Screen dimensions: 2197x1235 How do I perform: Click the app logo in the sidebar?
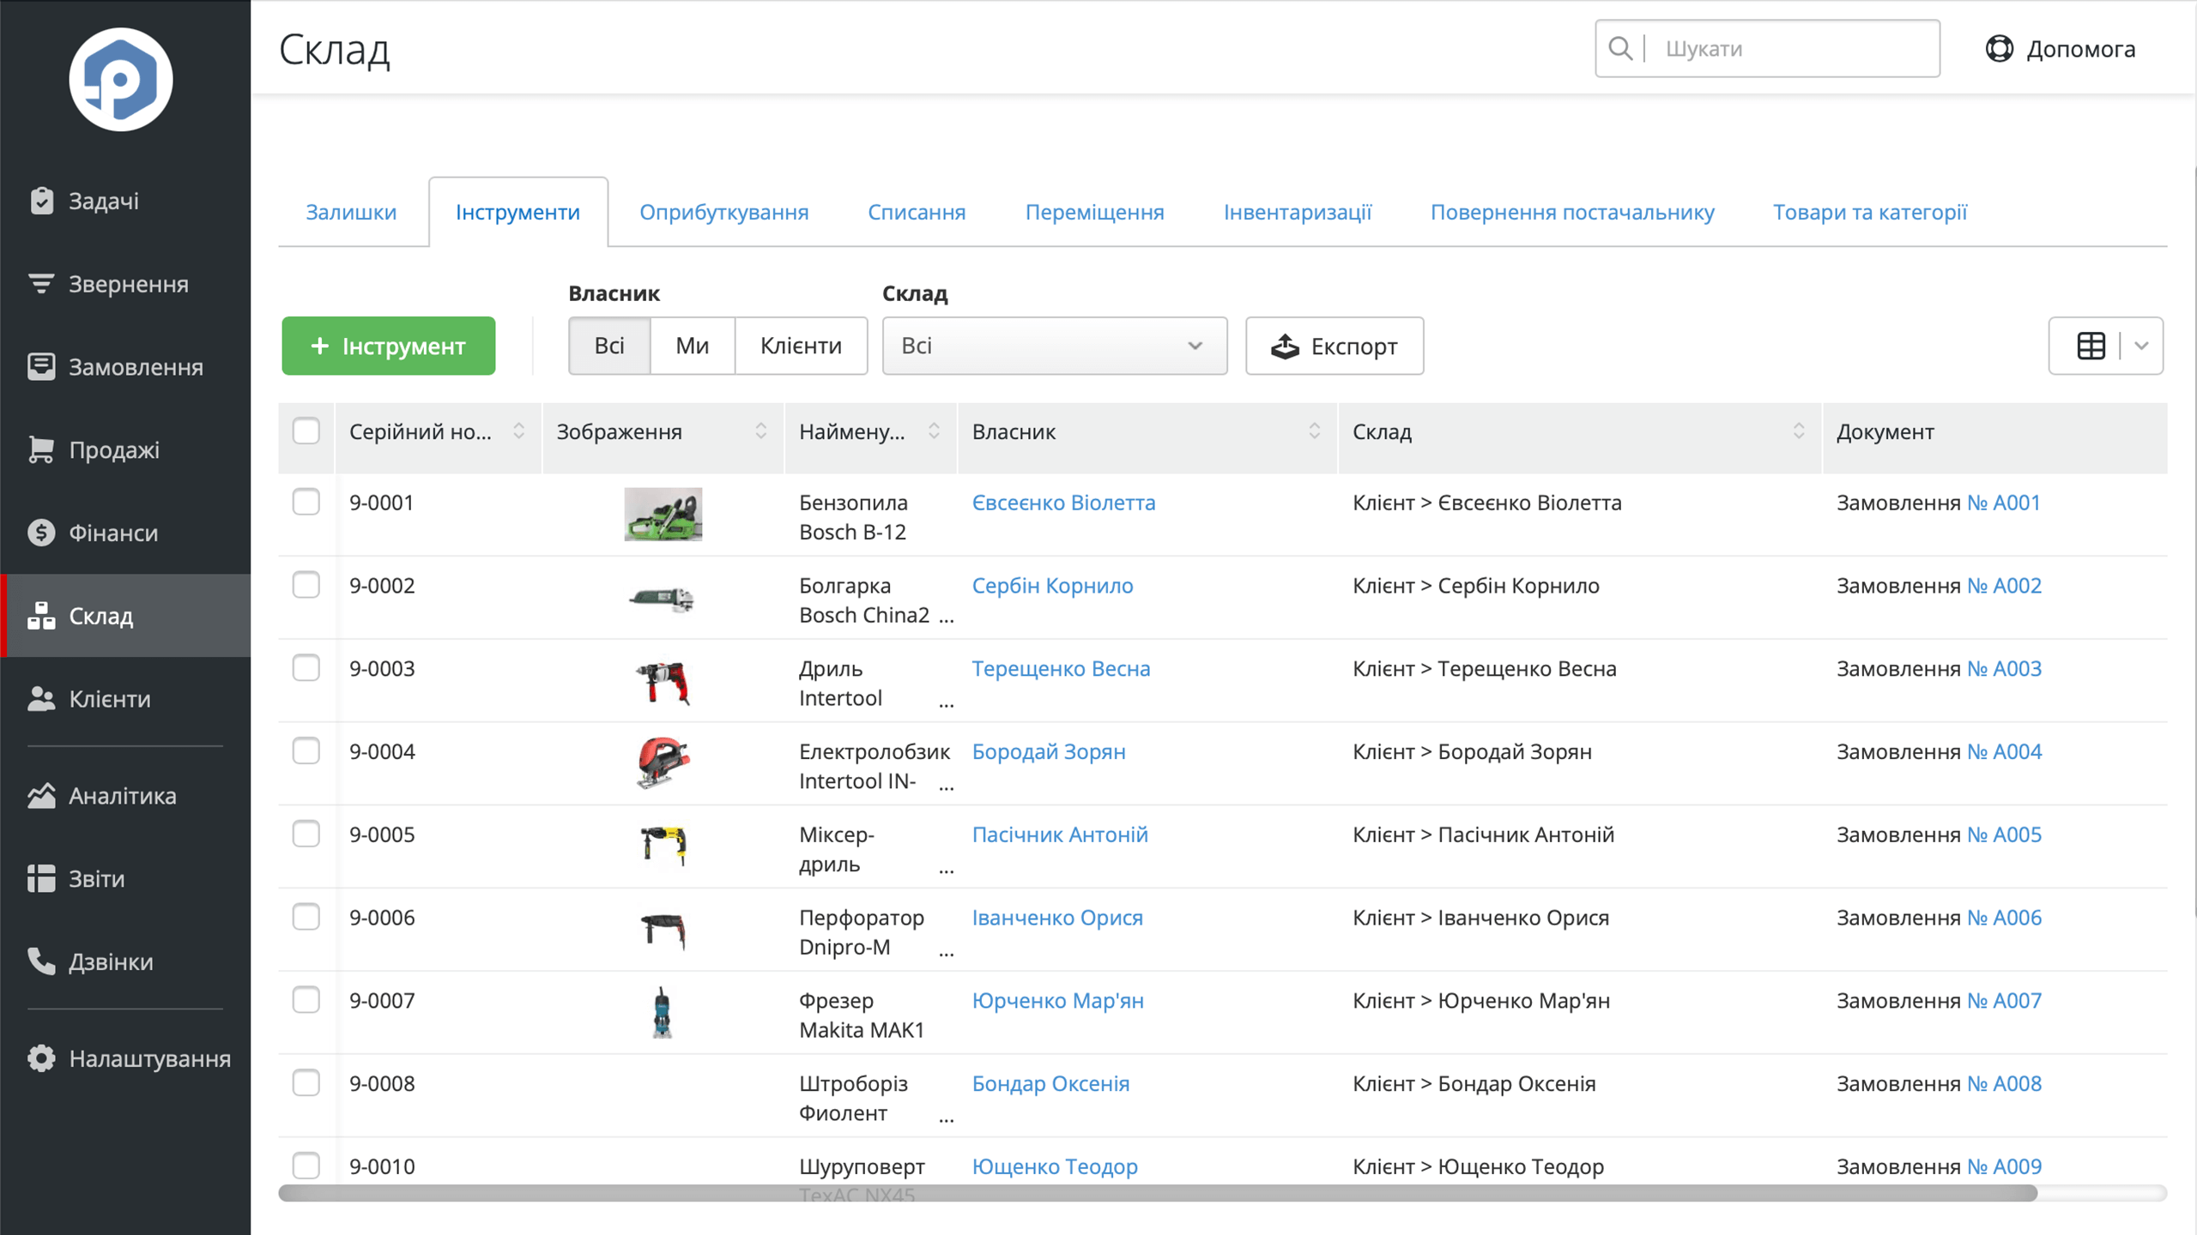[121, 80]
